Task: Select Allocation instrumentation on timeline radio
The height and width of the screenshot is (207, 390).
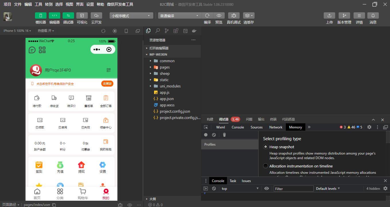Action: 266,166
